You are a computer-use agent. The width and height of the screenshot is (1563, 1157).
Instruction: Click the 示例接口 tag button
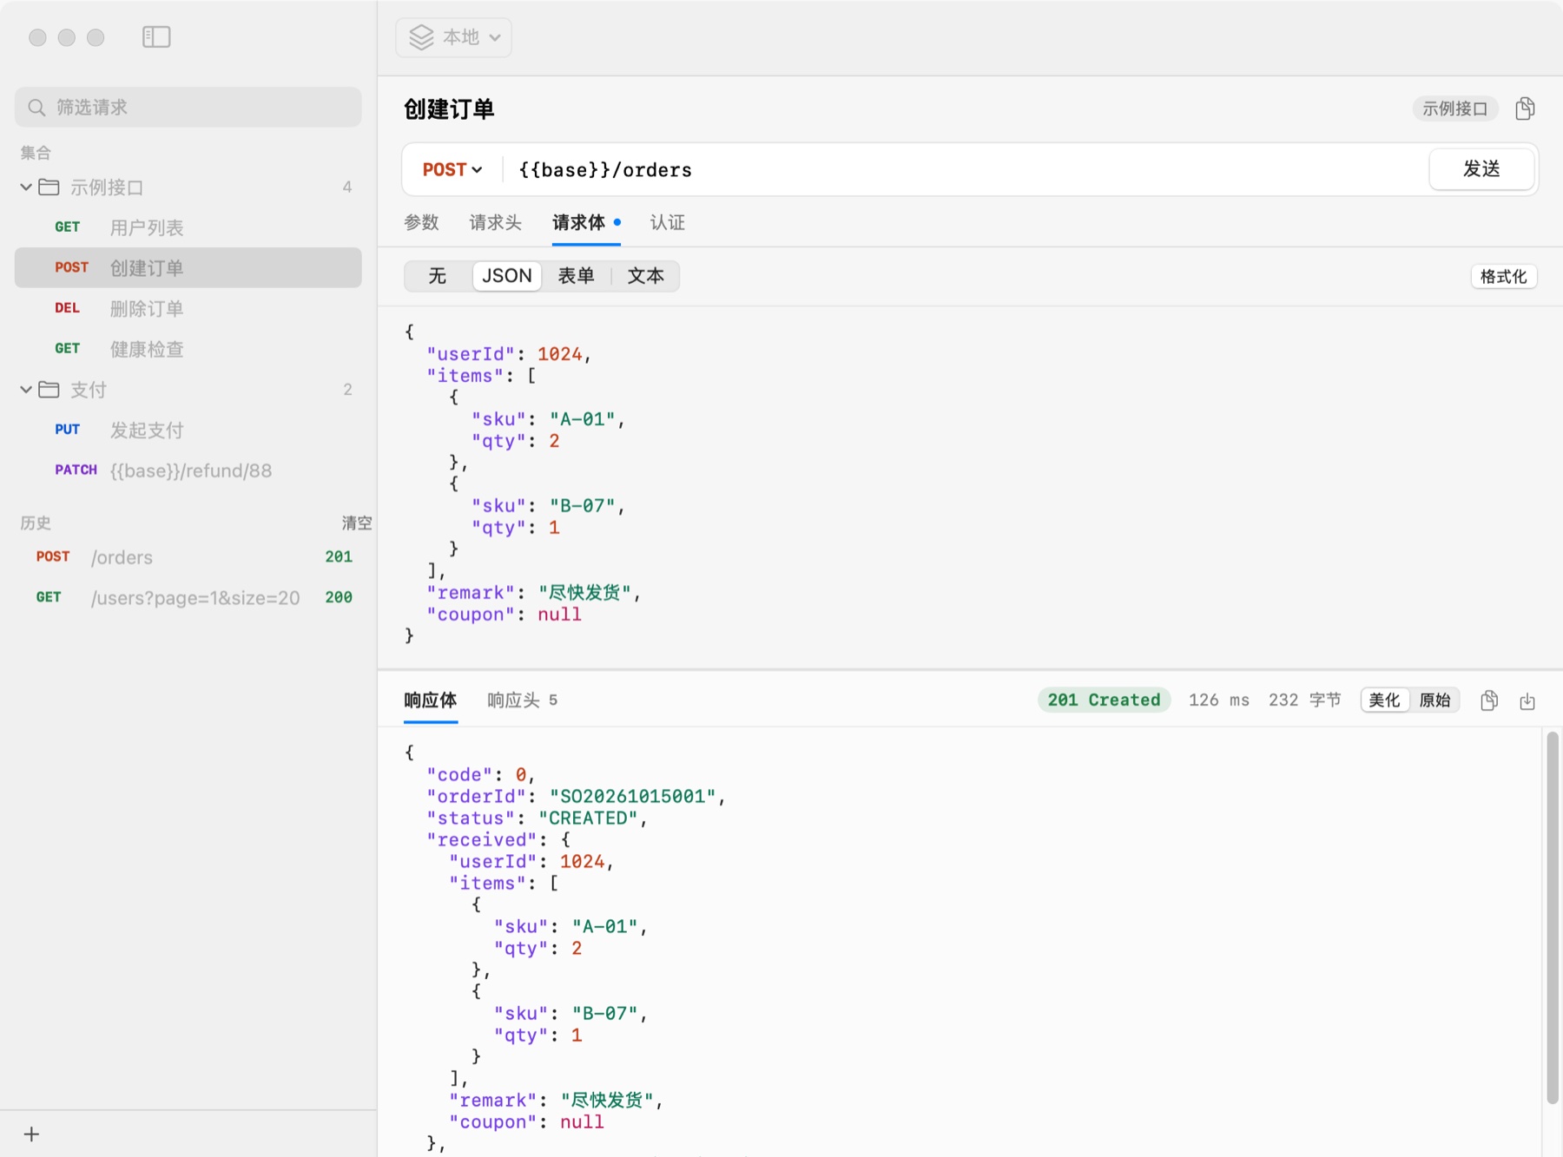pos(1454,108)
